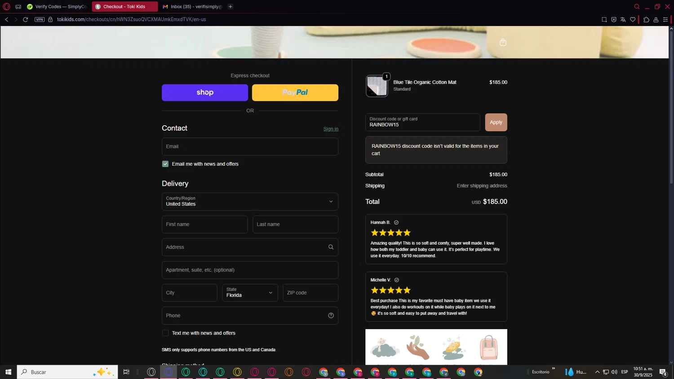Switch to Verify Codes SimplyCodes tab
Image resolution: width=674 pixels, height=379 pixels.
coord(57,7)
